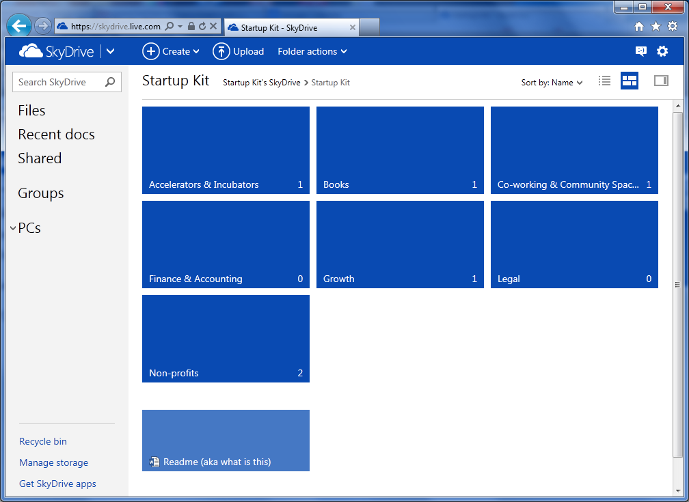
Task: Close the Startup Kit - SkyDrive tab
Action: 353,27
